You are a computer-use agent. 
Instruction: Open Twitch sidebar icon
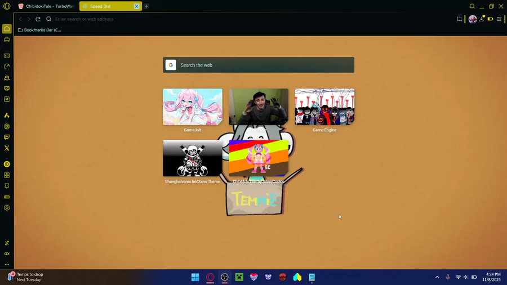7,137
